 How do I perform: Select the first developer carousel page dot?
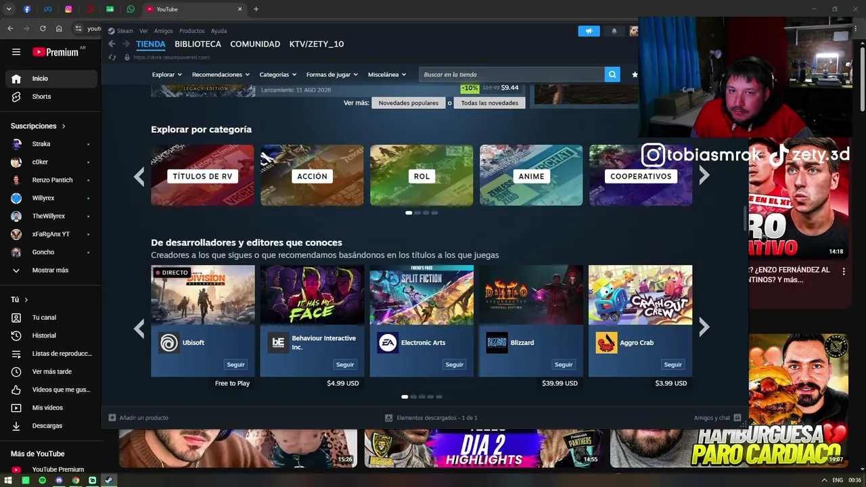(405, 396)
